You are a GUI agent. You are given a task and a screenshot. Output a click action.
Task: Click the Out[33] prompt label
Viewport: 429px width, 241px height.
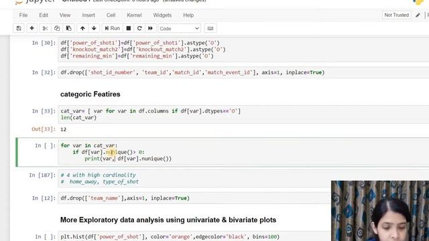click(44, 129)
